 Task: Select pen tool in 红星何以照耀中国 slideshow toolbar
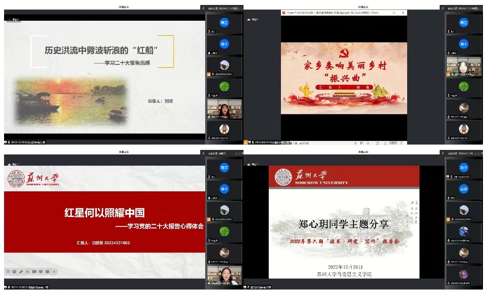pos(21,271)
